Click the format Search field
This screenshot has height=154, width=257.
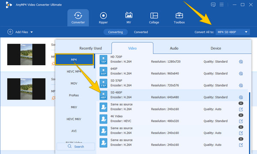tap(76, 146)
